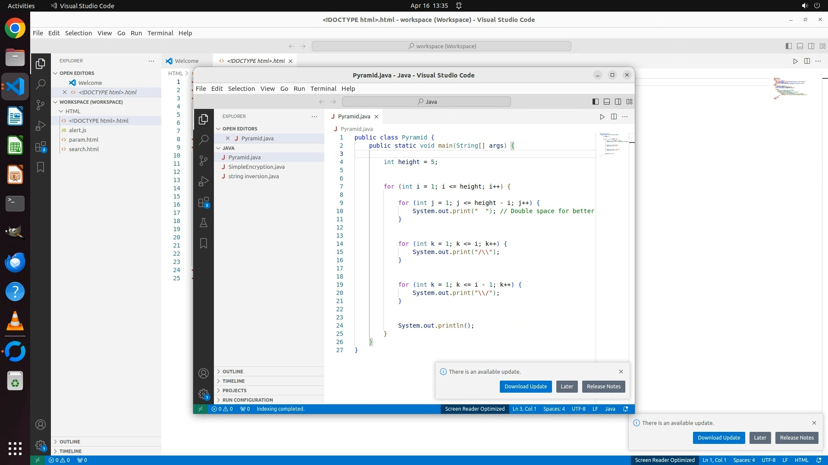
Task: Click Release Notes in the workspace notification
Action: click(x=797, y=438)
